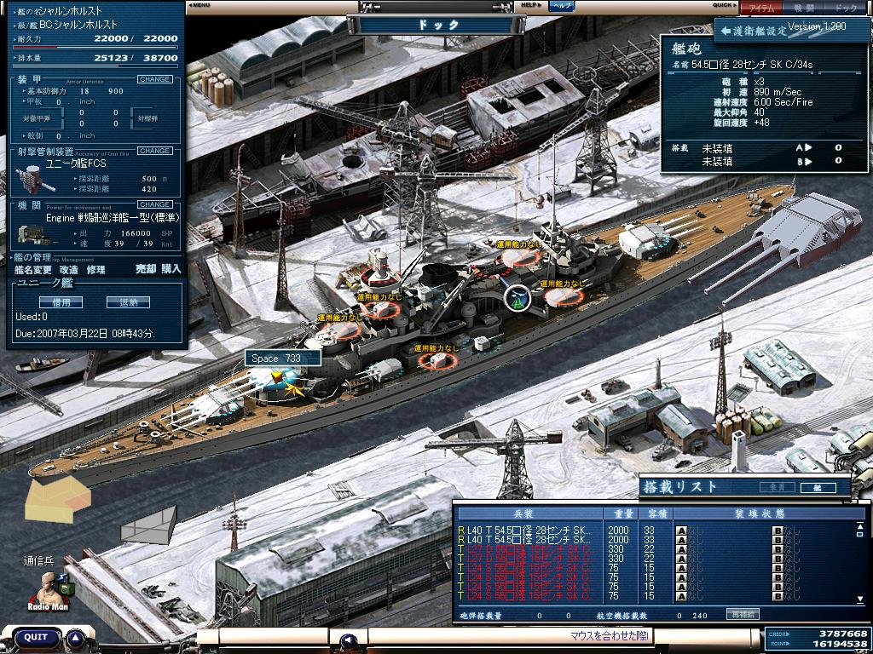Select the Radio Man crew icon

coord(49,592)
